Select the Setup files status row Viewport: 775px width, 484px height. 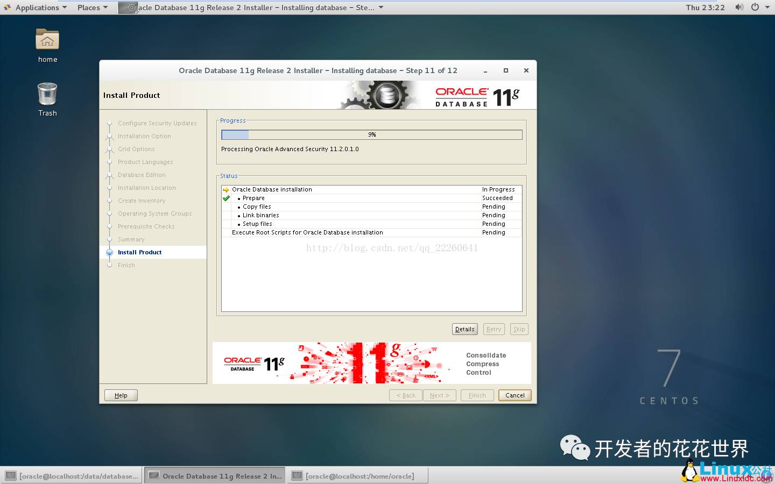coord(371,224)
